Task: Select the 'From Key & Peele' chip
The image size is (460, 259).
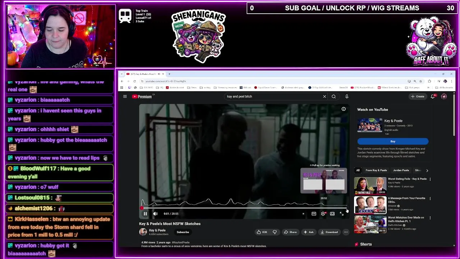Action: click(x=376, y=170)
